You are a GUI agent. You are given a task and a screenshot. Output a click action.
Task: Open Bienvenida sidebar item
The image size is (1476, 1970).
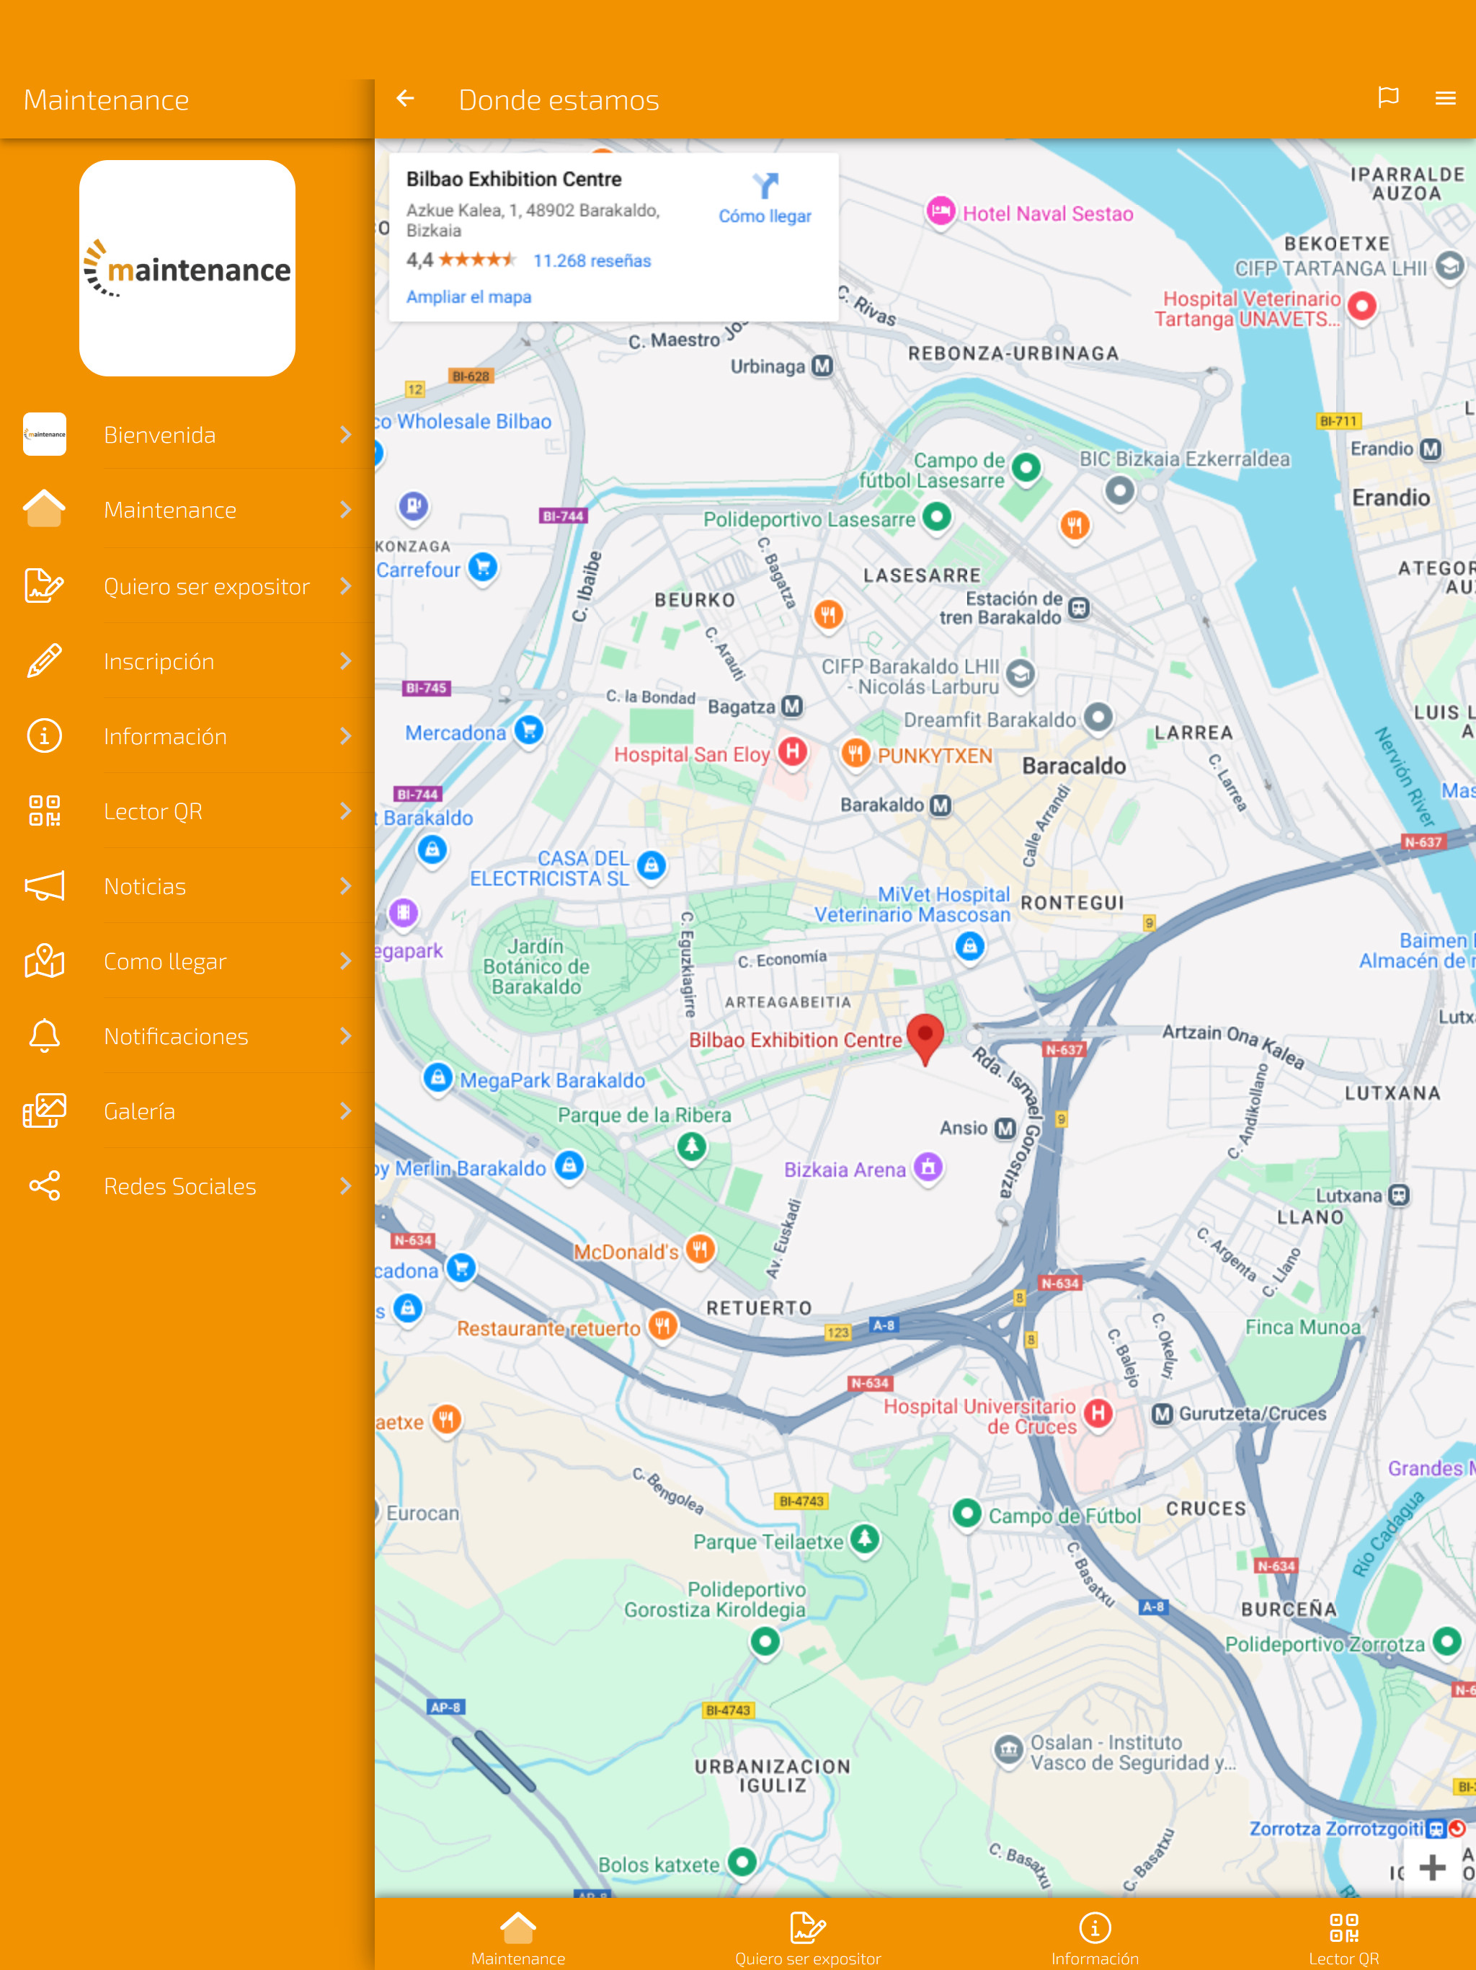tap(187, 435)
